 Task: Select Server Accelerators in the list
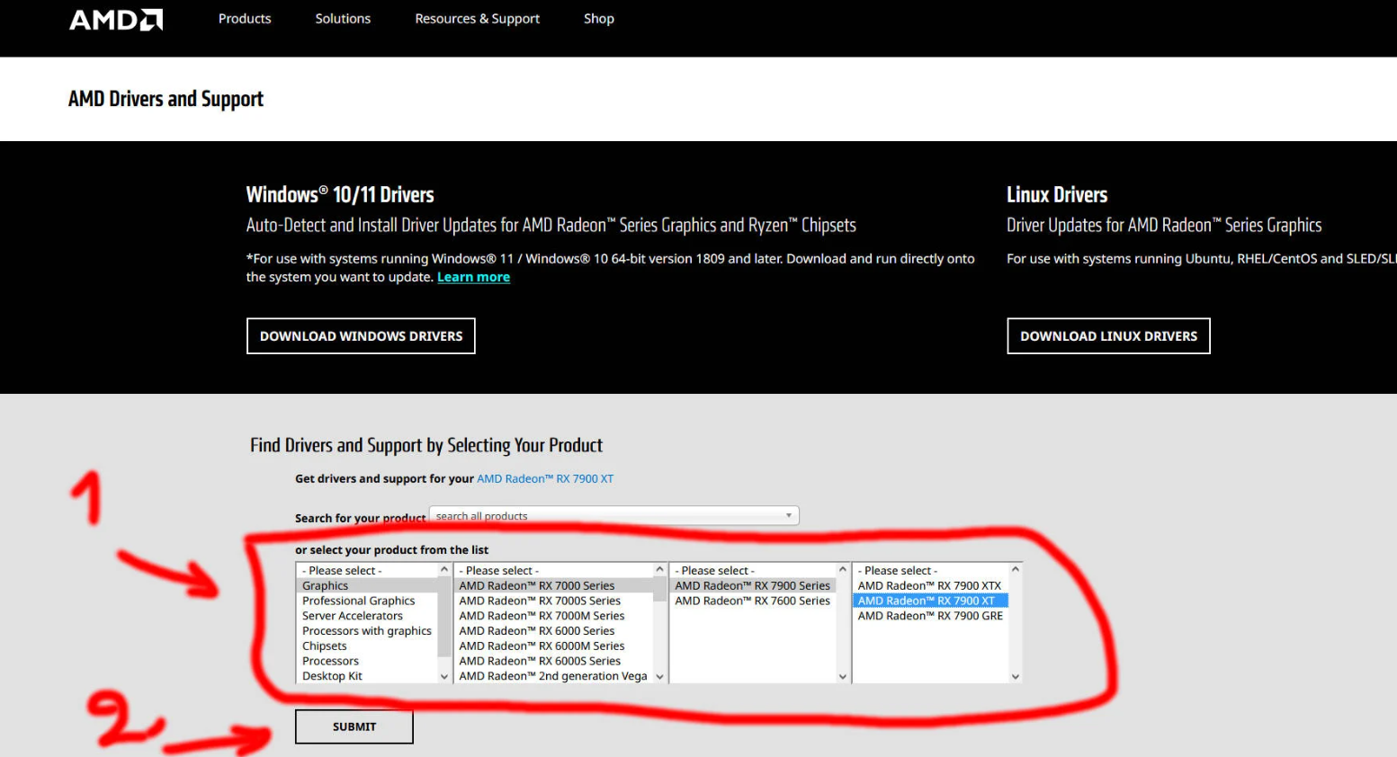coord(367,616)
